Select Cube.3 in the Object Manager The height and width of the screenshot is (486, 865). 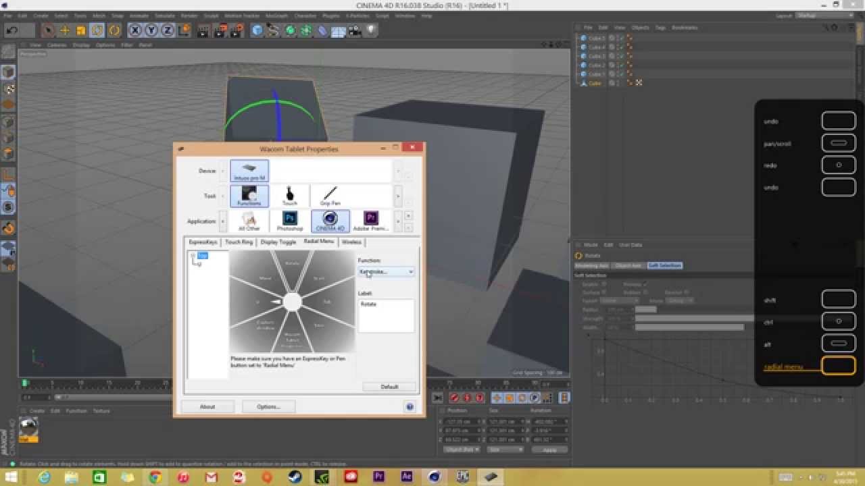(x=597, y=56)
